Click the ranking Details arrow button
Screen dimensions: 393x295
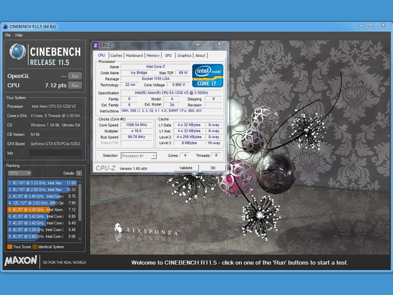pyautogui.click(x=79, y=173)
